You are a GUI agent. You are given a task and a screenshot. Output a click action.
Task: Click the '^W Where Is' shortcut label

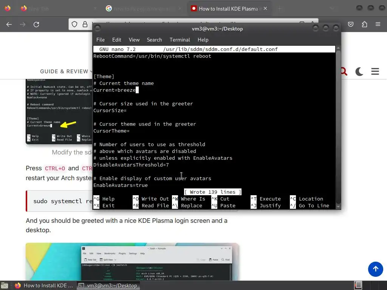tap(189, 199)
